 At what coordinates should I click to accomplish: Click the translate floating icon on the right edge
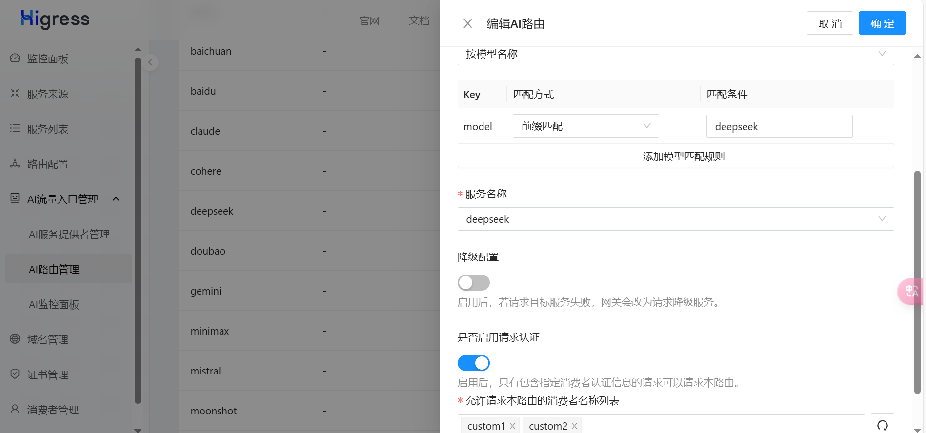(x=910, y=291)
